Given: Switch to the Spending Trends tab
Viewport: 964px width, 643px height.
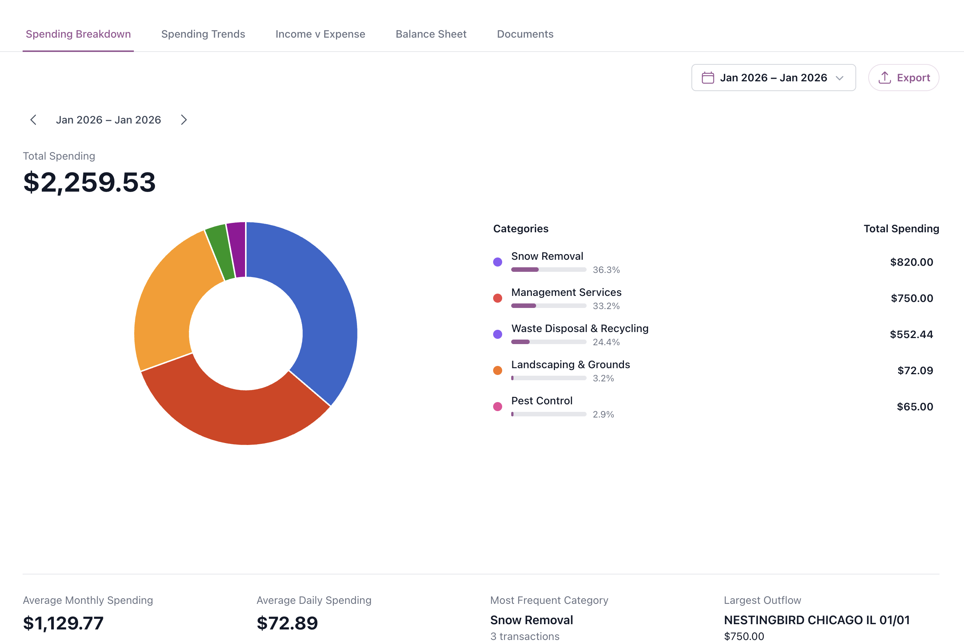Looking at the screenshot, I should pos(203,34).
